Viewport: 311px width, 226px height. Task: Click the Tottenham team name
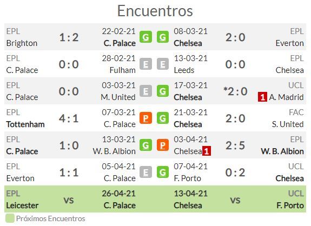[x=25, y=124]
